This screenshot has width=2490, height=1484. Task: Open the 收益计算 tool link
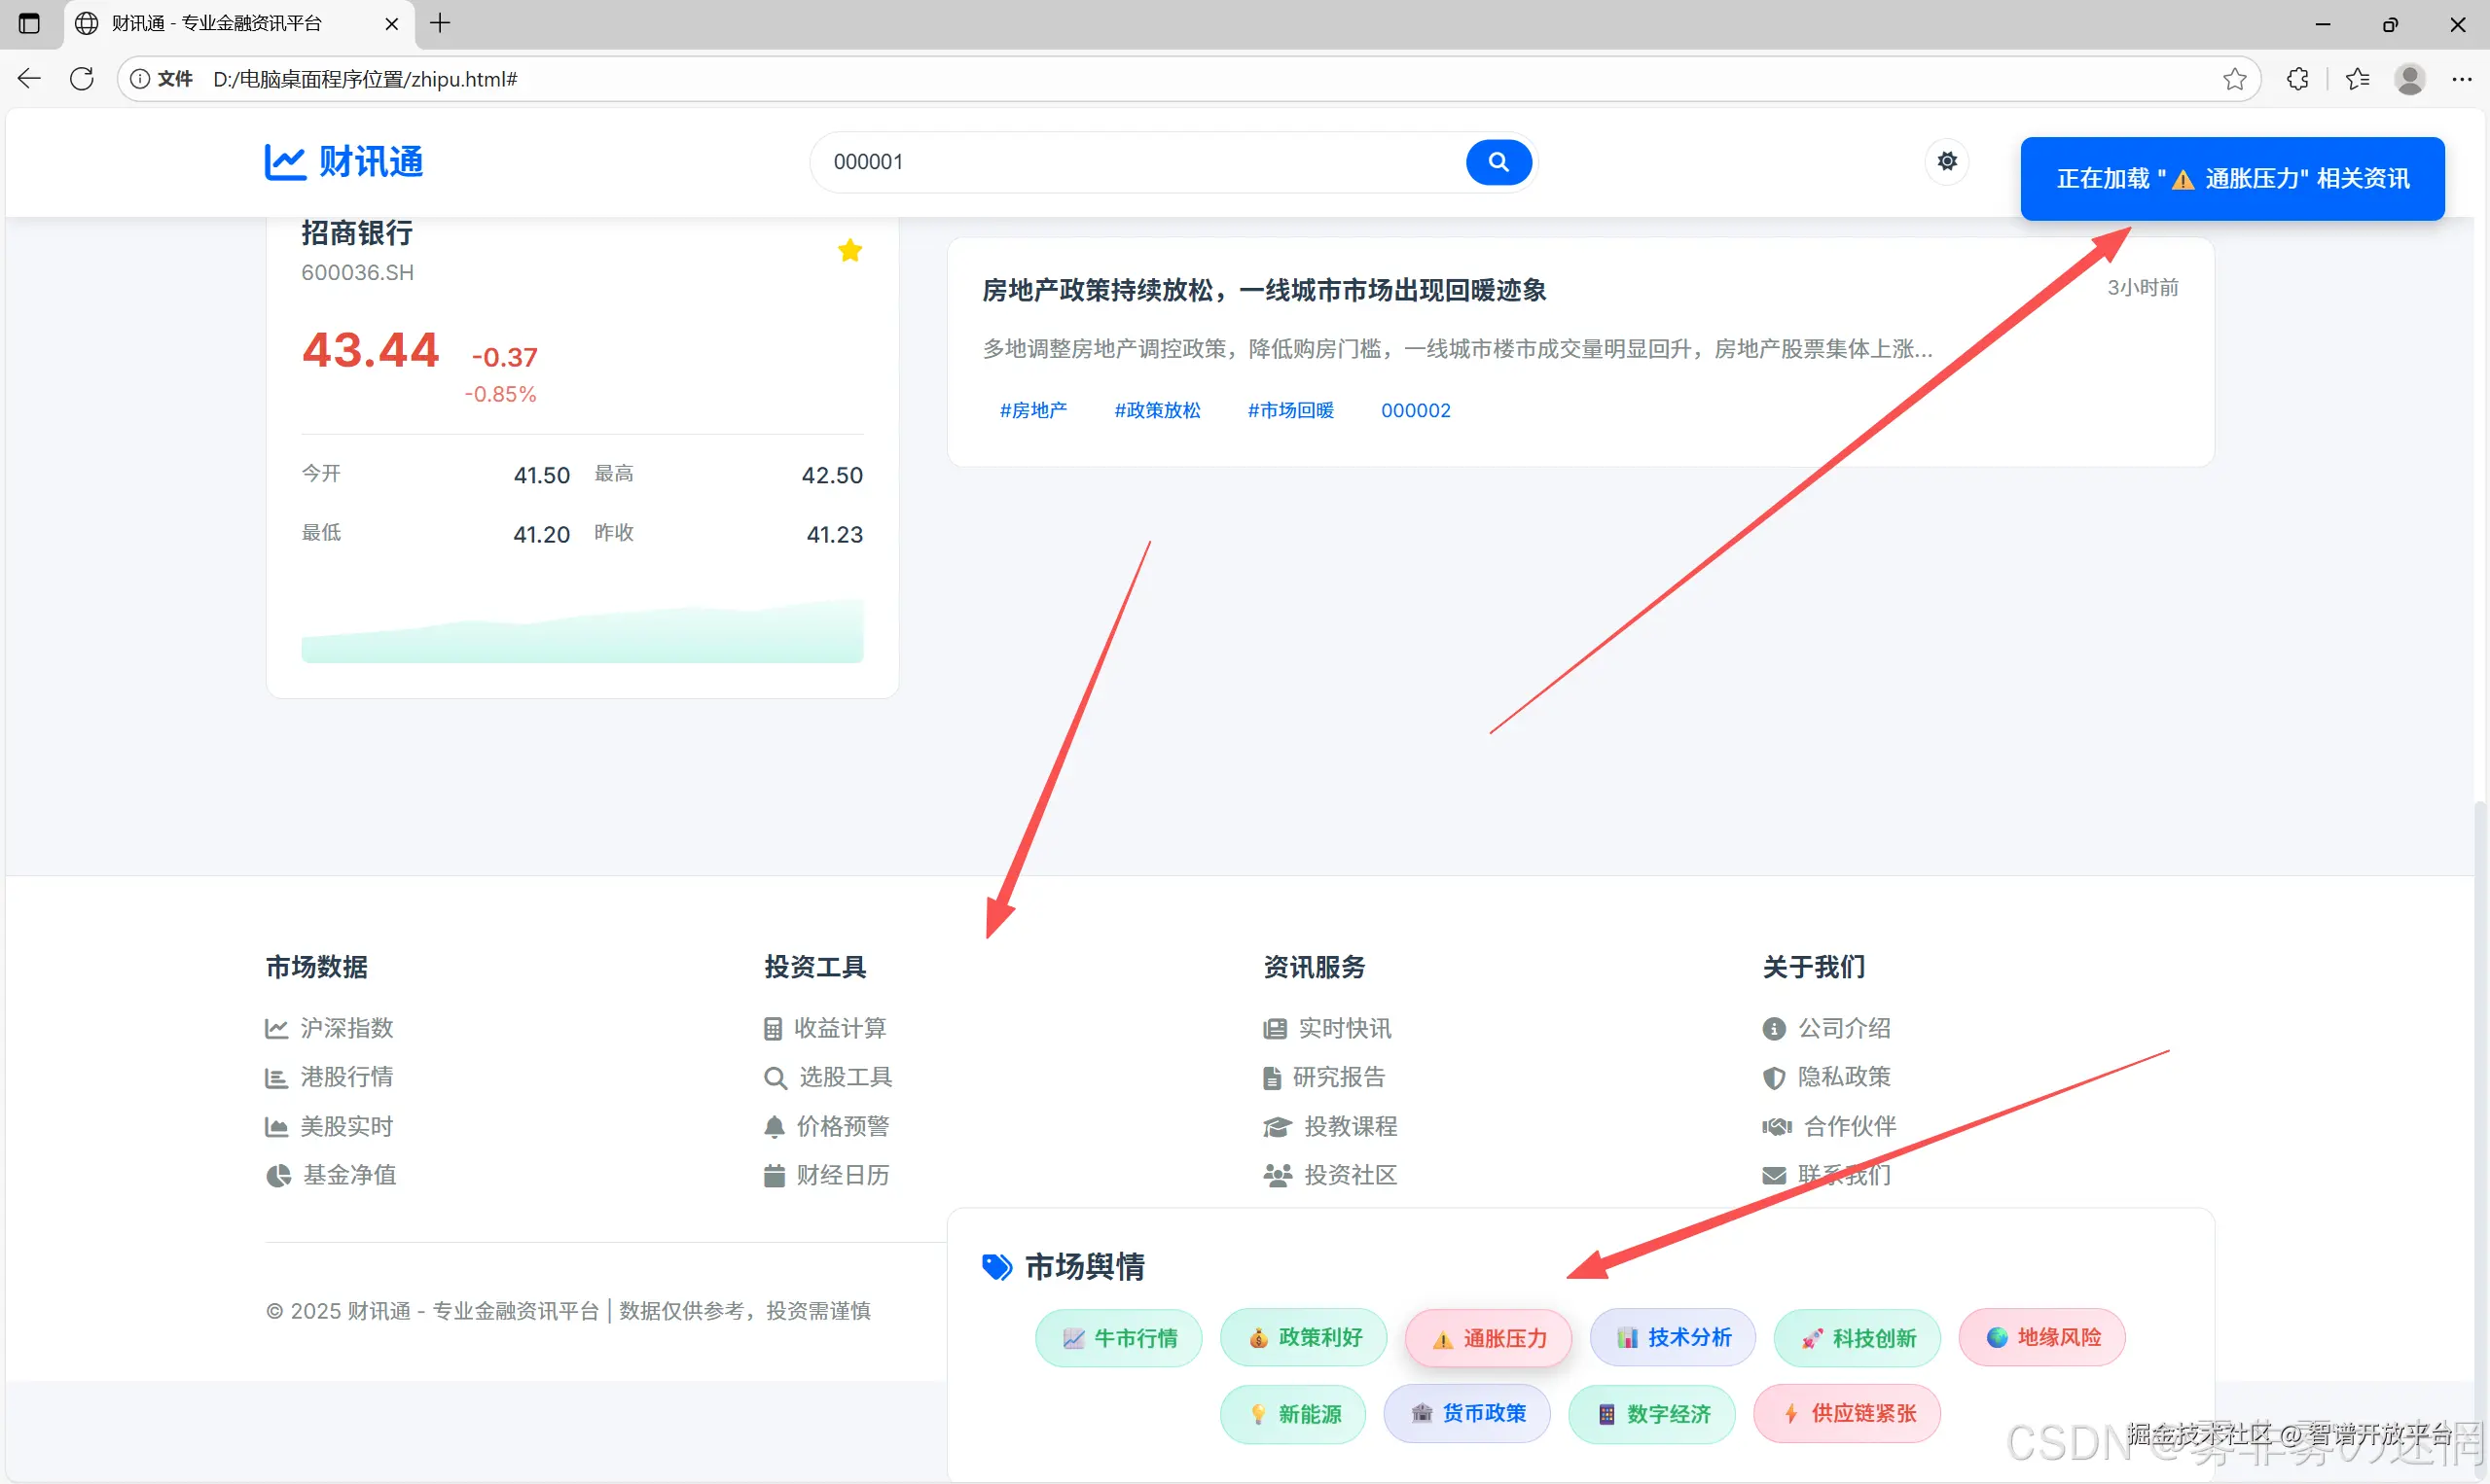point(839,1028)
